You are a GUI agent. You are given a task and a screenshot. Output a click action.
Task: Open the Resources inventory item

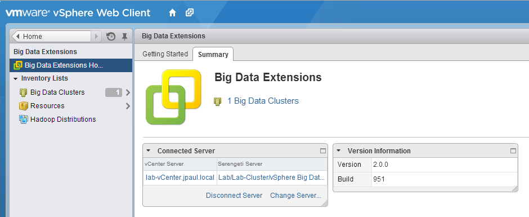[47, 106]
